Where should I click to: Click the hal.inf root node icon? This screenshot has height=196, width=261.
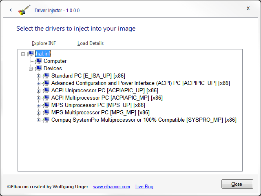[x=31, y=53]
